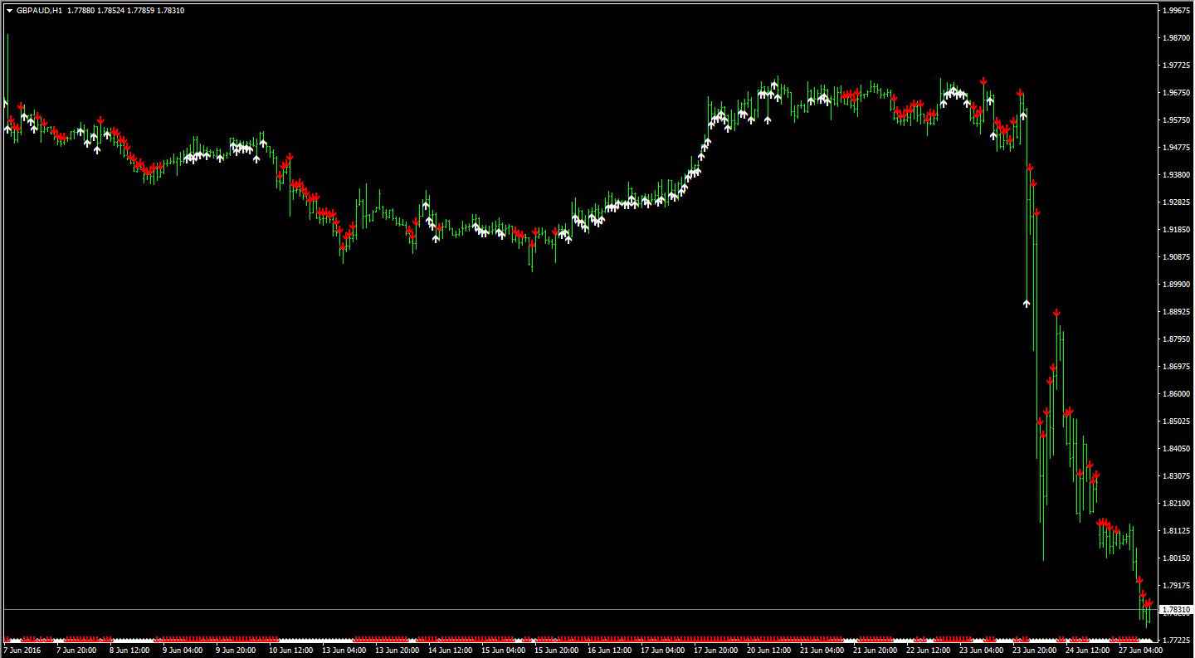Click the open price value 1.77880
Image resolution: width=1195 pixels, height=658 pixels.
point(80,11)
